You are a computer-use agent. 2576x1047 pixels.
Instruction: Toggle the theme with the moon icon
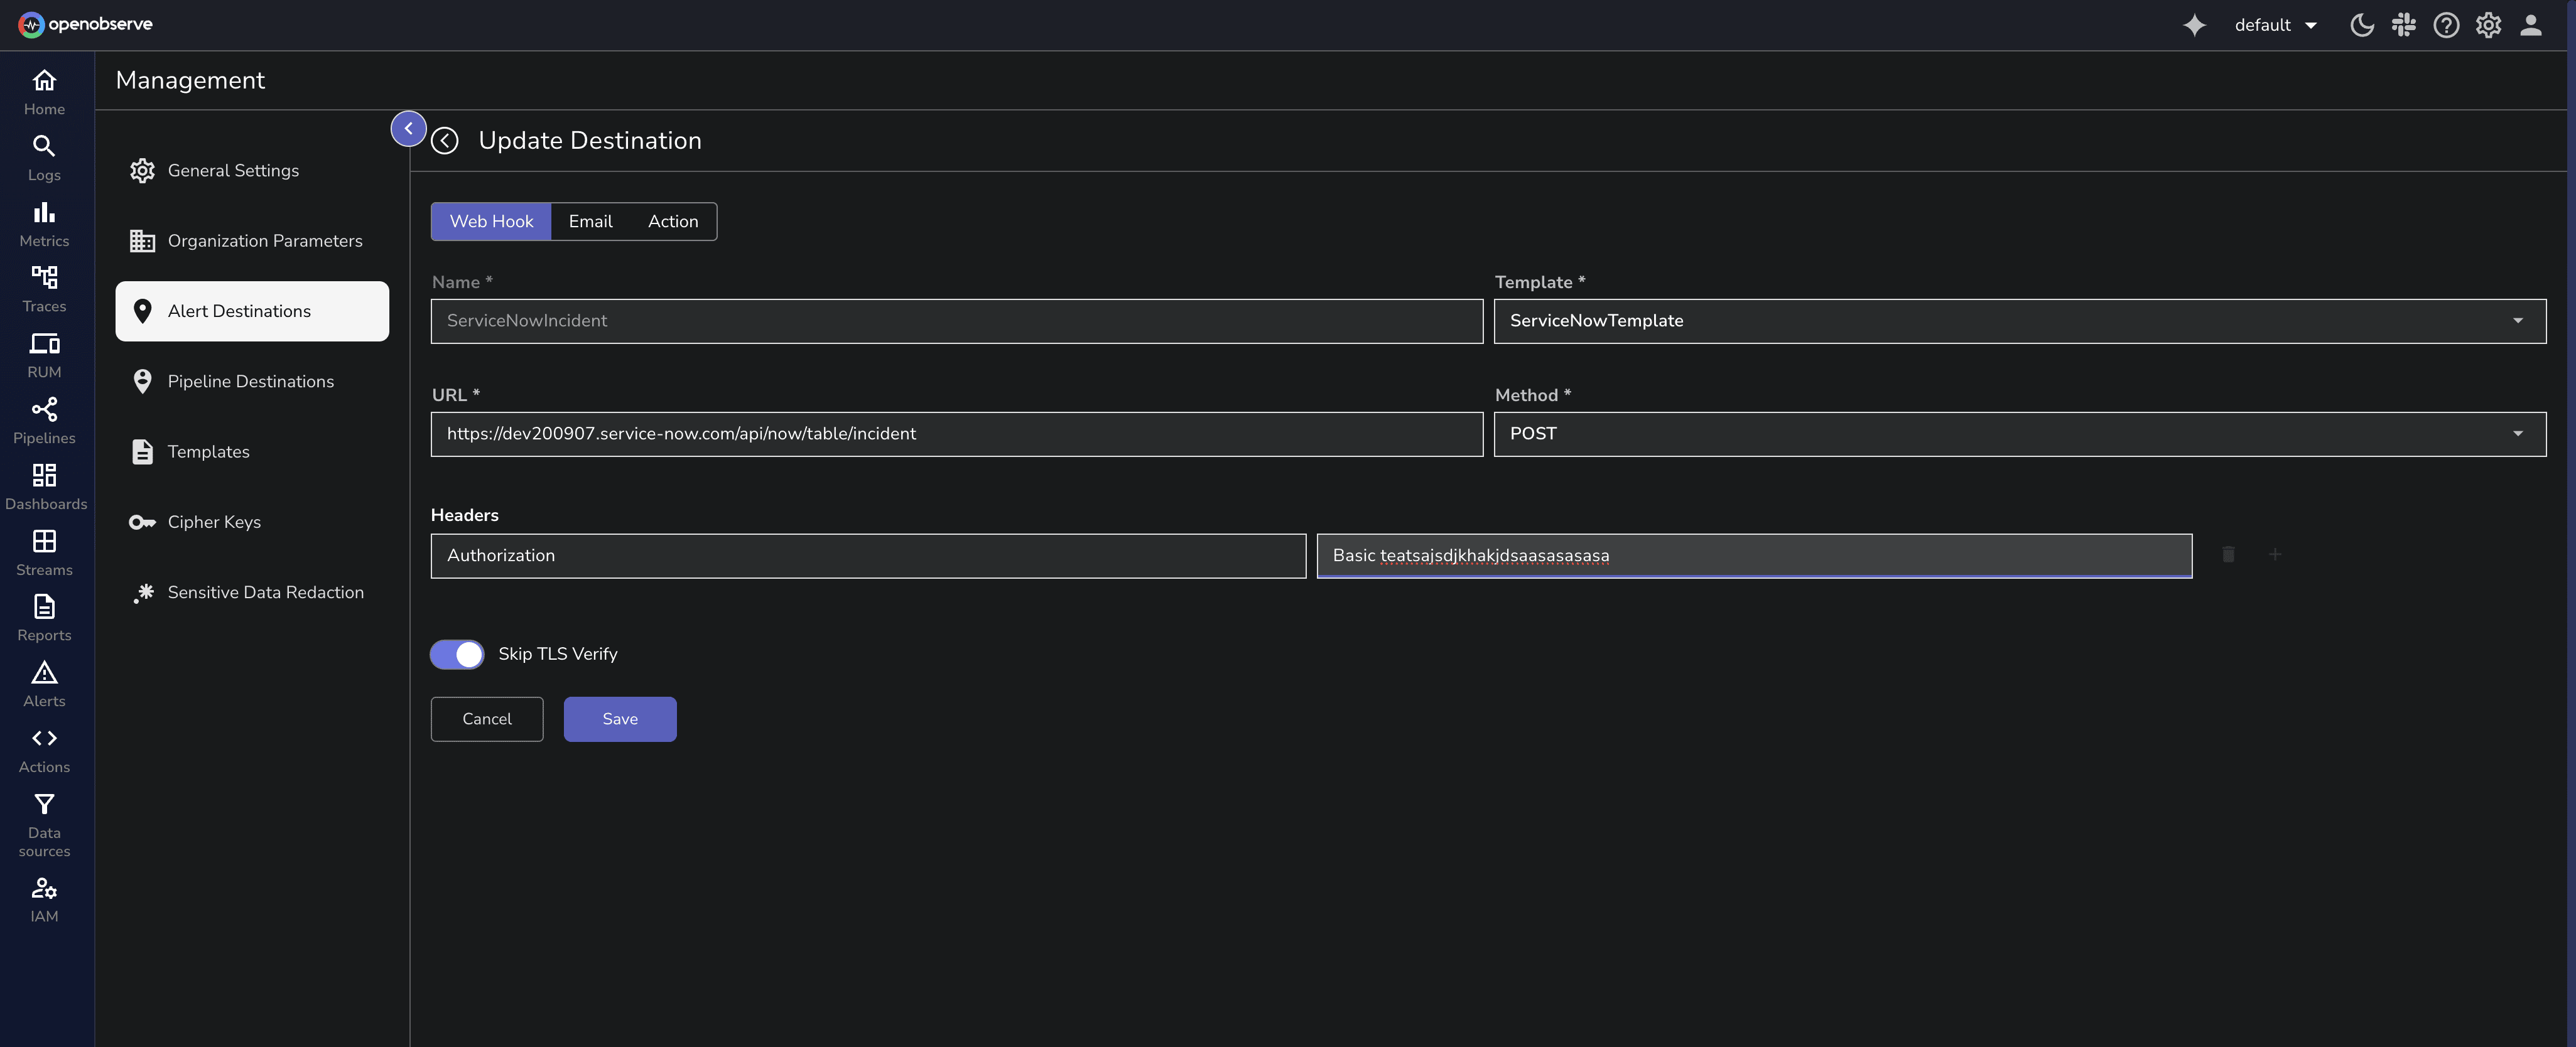[x=2362, y=25]
